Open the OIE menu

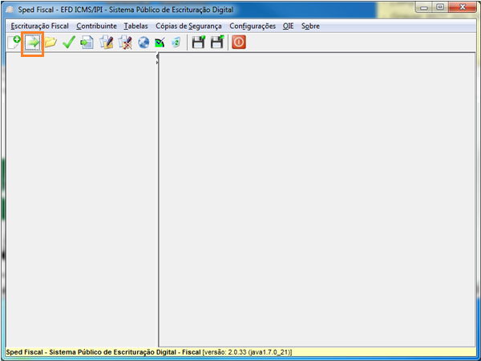(x=288, y=26)
